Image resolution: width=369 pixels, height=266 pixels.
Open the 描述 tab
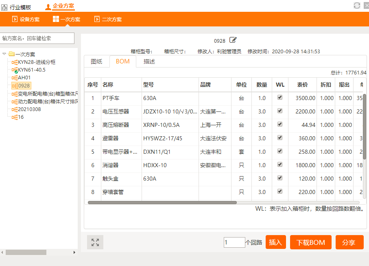pyautogui.click(x=149, y=62)
